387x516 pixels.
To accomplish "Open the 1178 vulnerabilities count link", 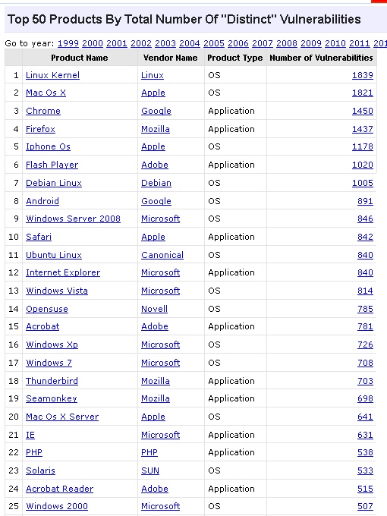I will [362, 146].
